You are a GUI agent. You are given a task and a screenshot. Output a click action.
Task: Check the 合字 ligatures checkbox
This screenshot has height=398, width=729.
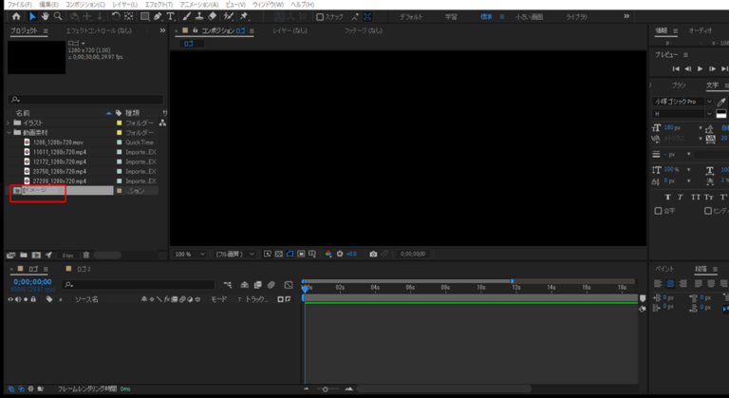coord(659,211)
